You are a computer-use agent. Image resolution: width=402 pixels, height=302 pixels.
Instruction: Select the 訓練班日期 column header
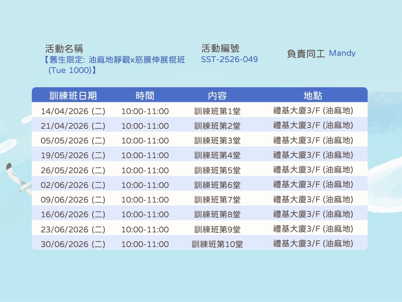click(x=73, y=96)
